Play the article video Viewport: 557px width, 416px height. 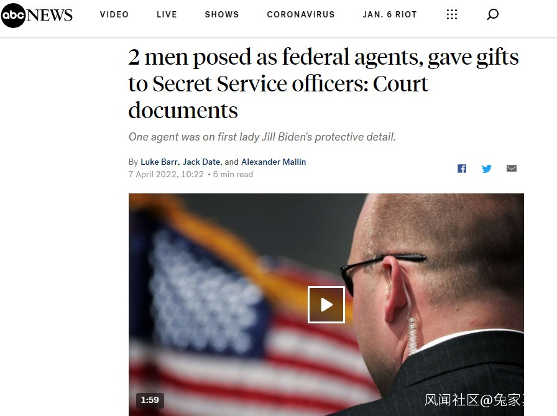click(x=326, y=305)
